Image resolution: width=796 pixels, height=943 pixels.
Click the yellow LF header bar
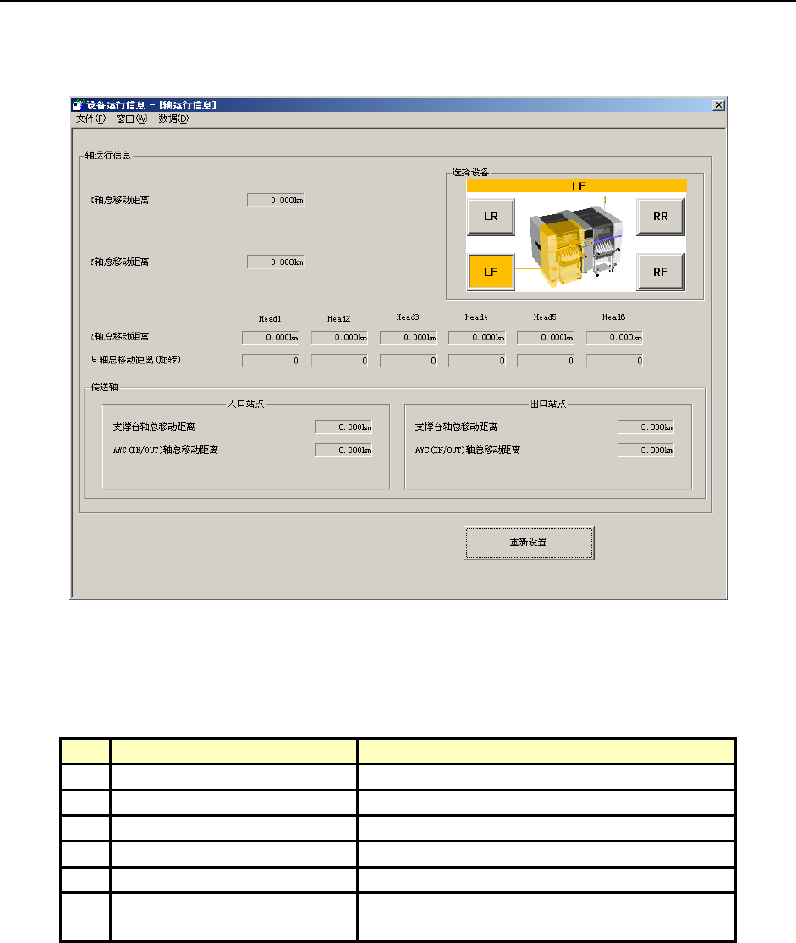[x=577, y=186]
